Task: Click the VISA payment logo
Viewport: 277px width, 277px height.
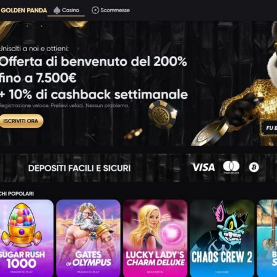Action: tap(204, 167)
